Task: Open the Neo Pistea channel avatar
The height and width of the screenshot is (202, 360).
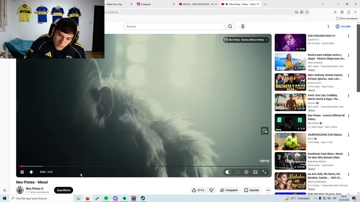Action: point(20,190)
